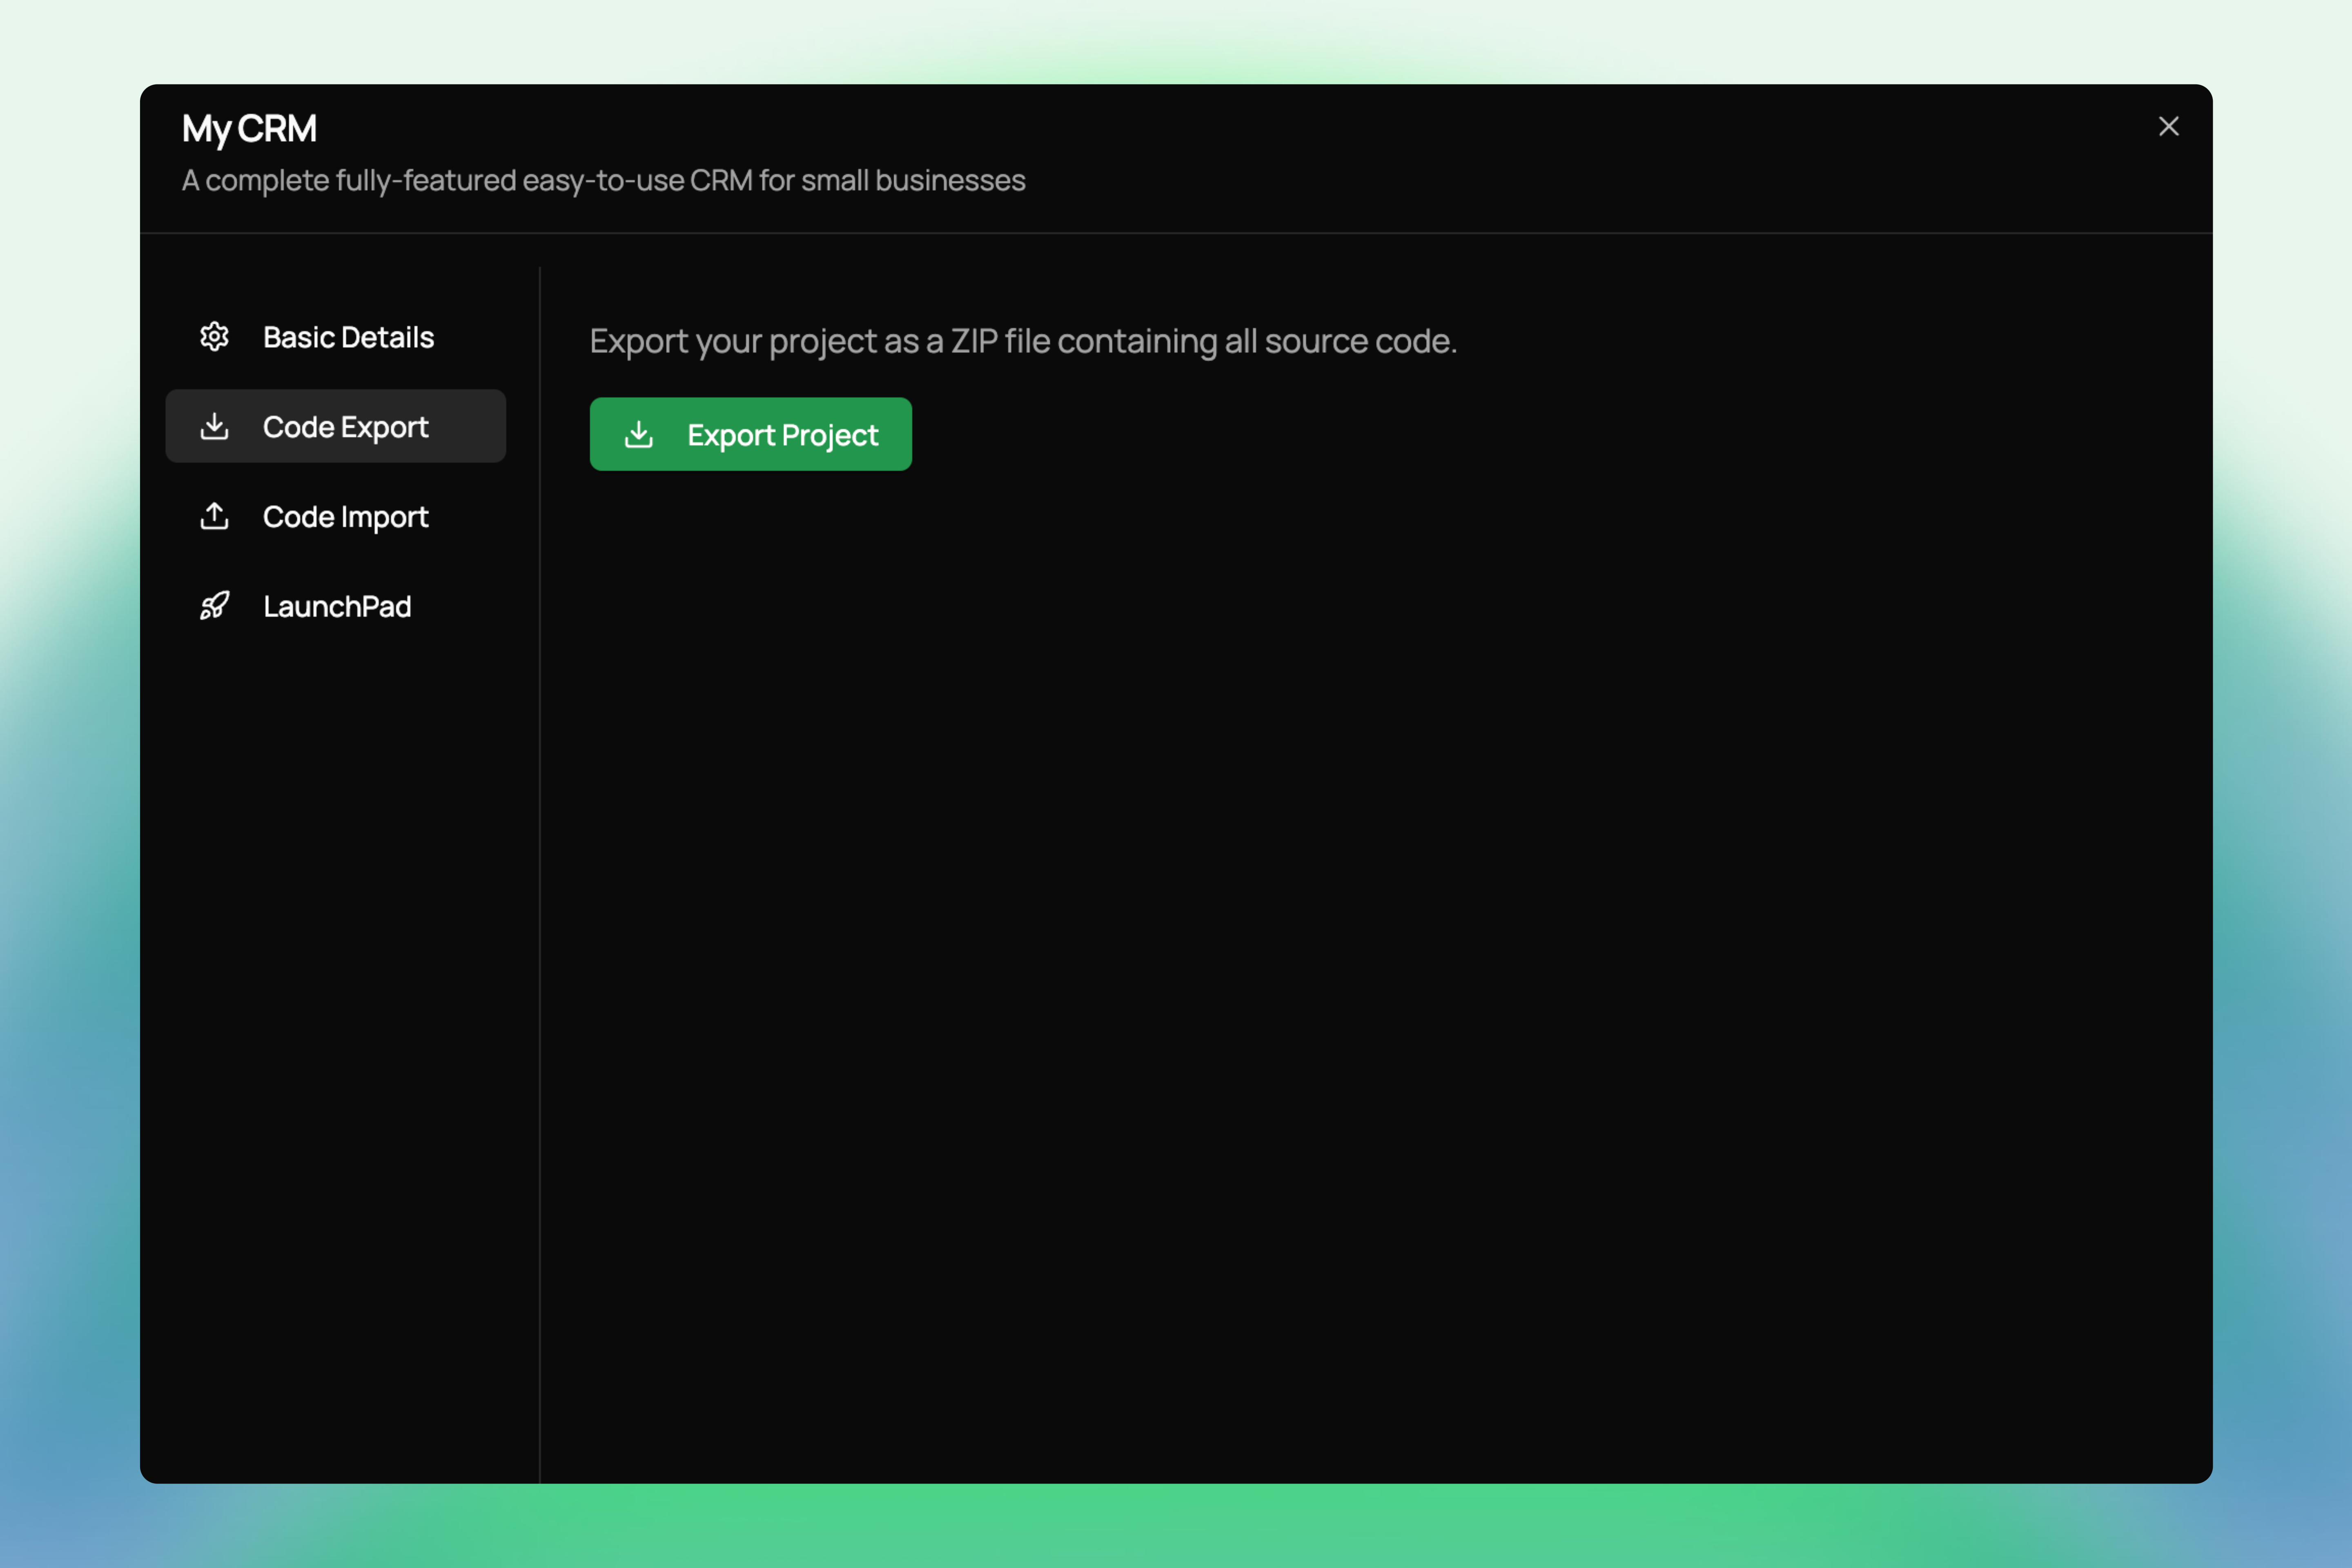
Task: Click the gear icon beside Basic Details
Action: [x=214, y=337]
